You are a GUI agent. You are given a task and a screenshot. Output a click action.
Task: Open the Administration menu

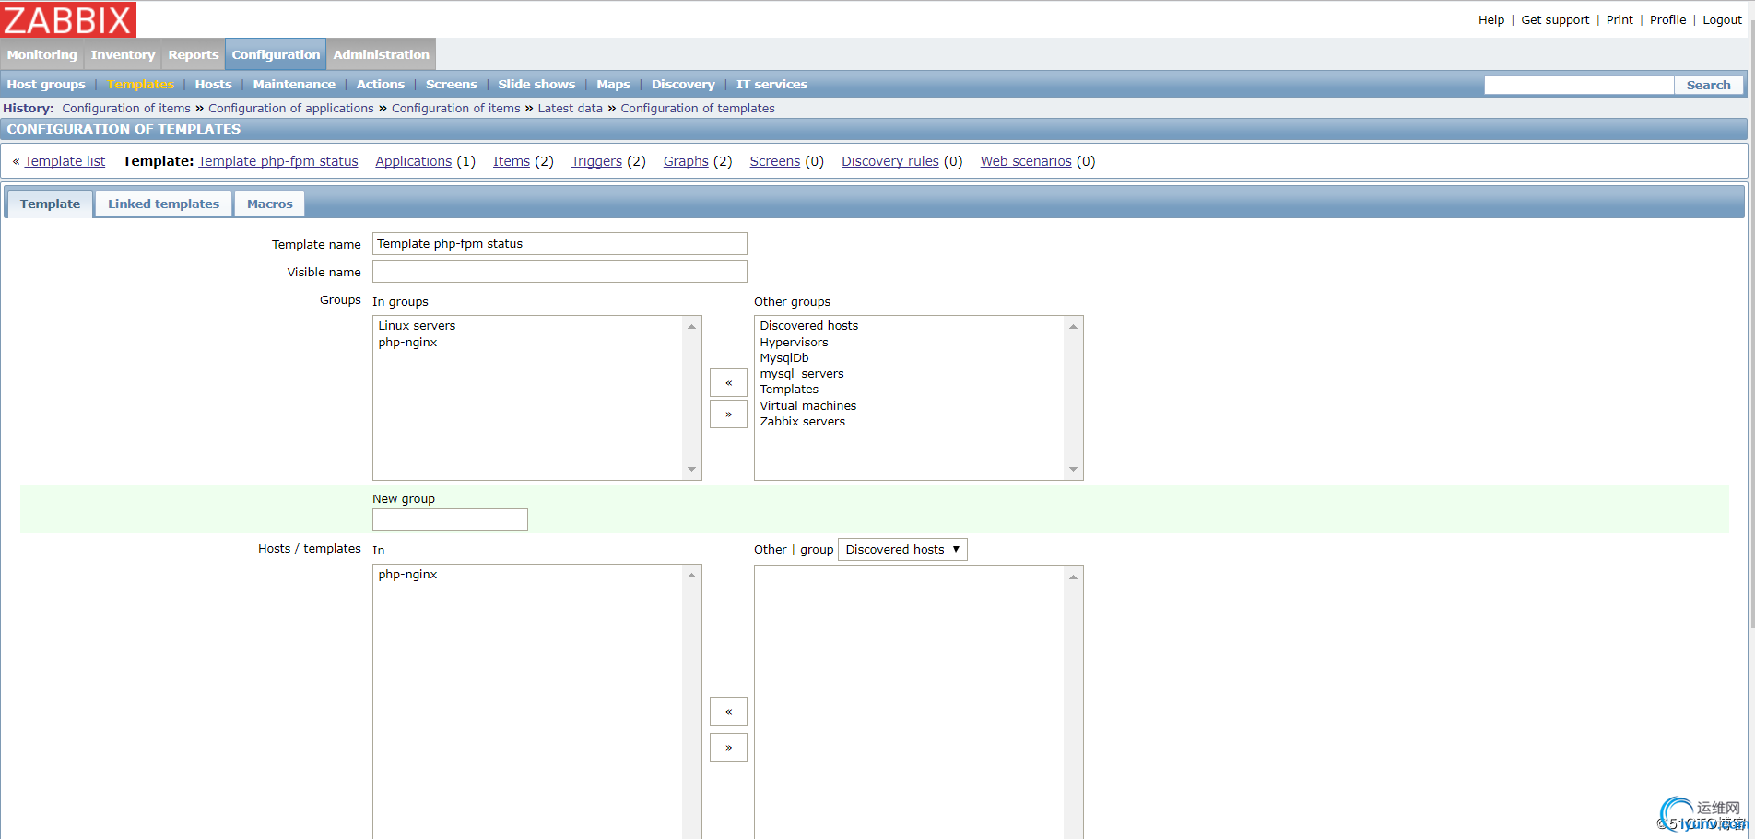pyautogui.click(x=382, y=55)
